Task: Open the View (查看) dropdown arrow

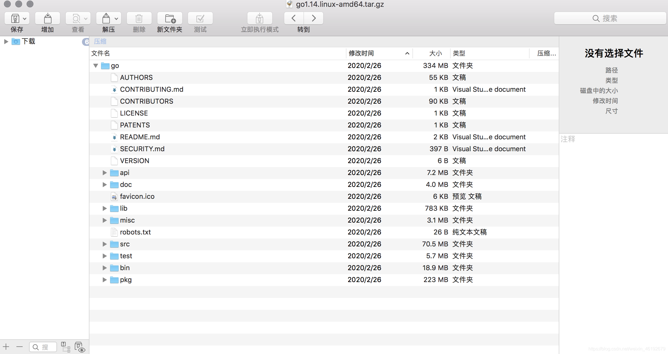Action: (86, 19)
